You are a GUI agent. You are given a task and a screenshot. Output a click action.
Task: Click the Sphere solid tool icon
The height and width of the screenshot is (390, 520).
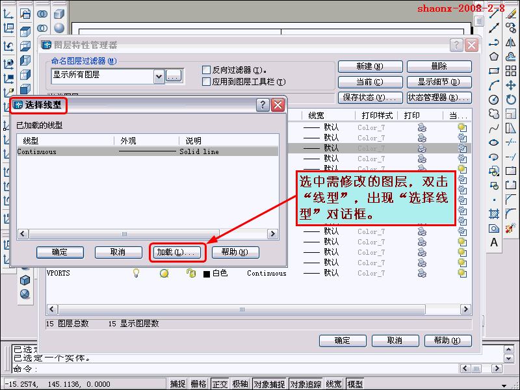coord(59,28)
